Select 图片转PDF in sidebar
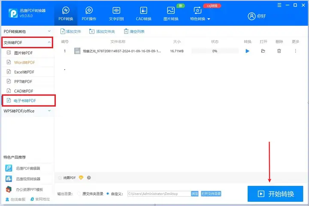The image size is (309, 206). 27,53
